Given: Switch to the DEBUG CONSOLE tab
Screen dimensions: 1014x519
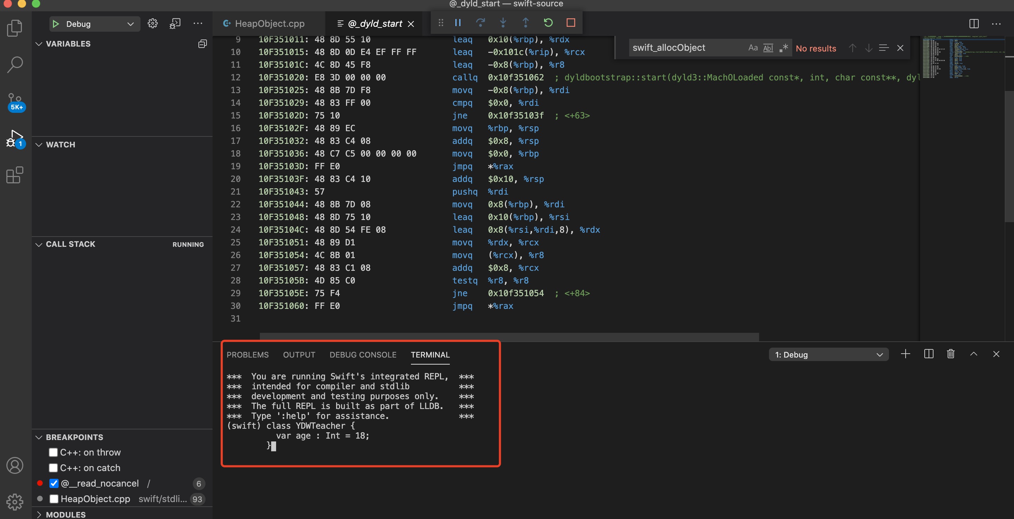Looking at the screenshot, I should click(x=363, y=355).
